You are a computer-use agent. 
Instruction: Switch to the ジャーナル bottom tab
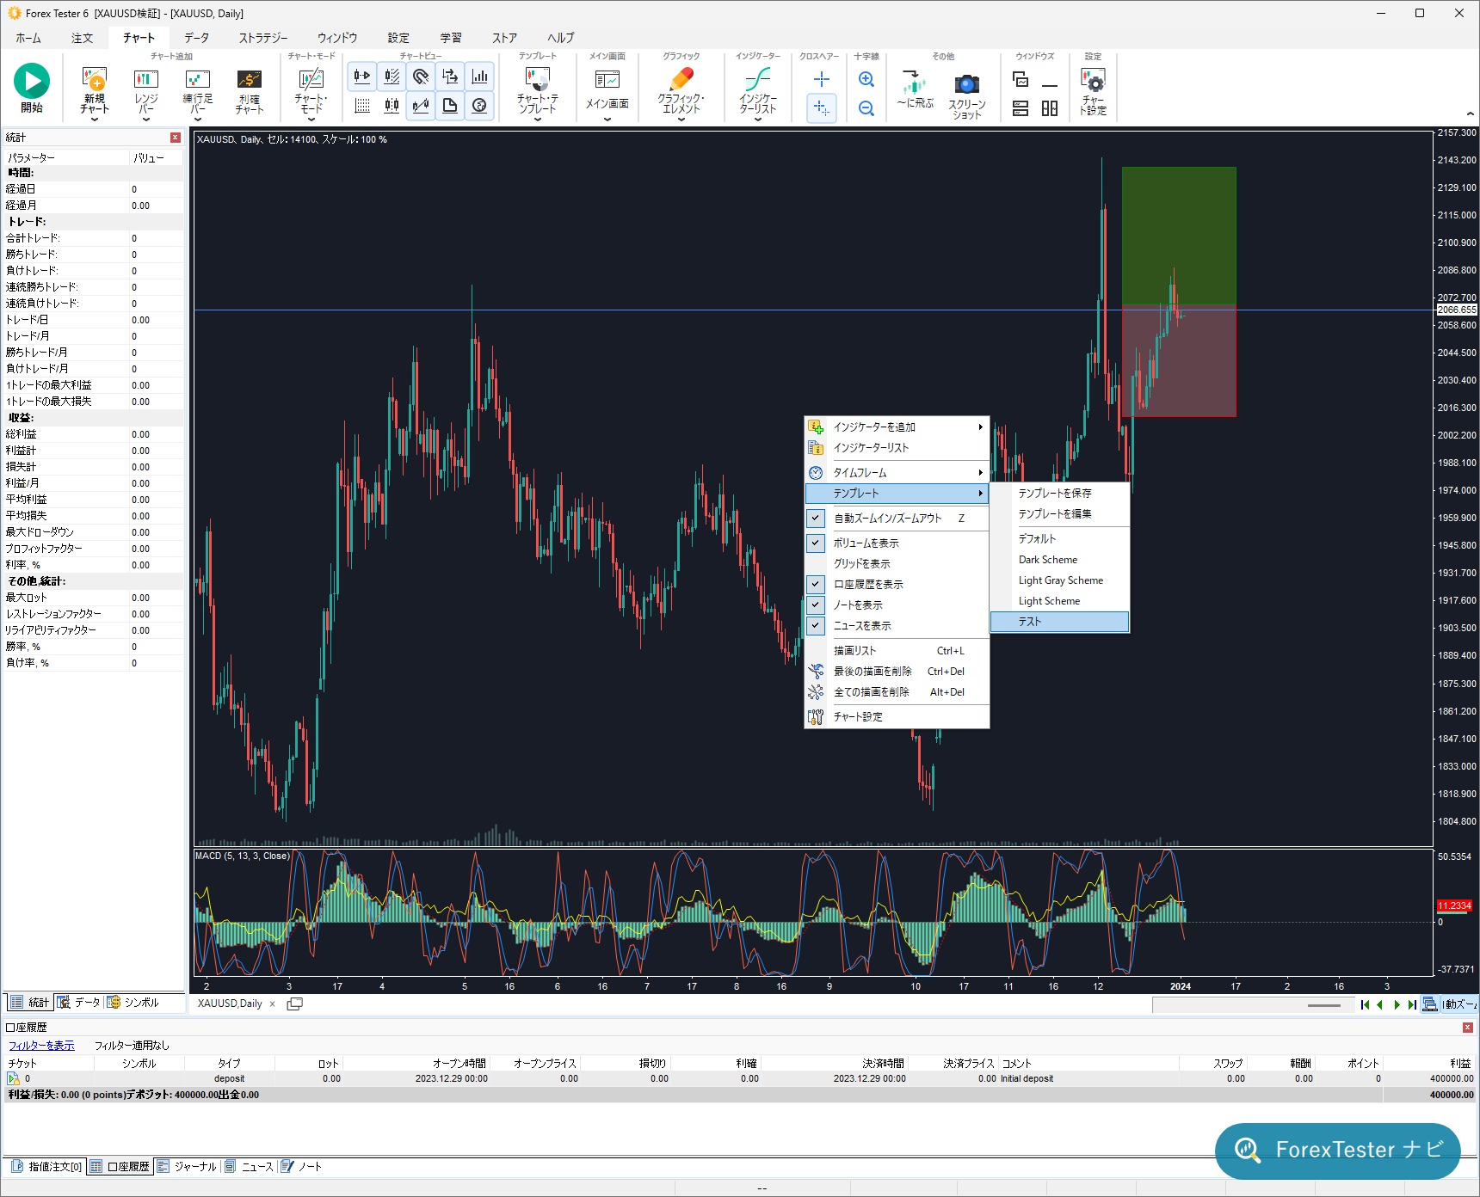(188, 1167)
